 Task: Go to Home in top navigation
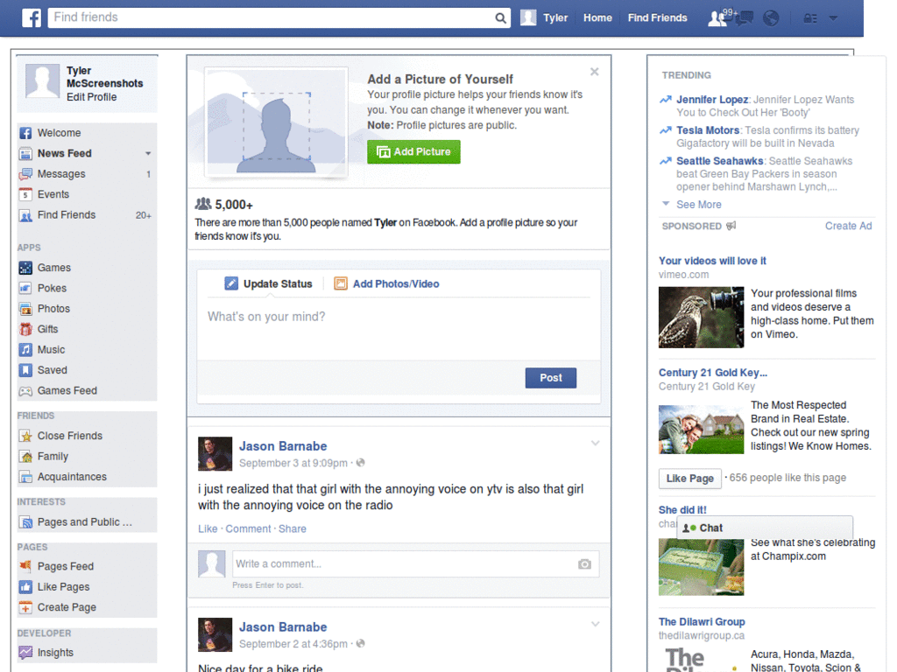[x=597, y=17]
